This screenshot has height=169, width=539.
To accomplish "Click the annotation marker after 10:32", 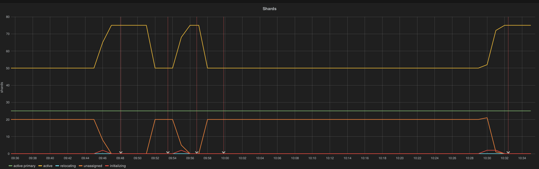I will (508, 153).
